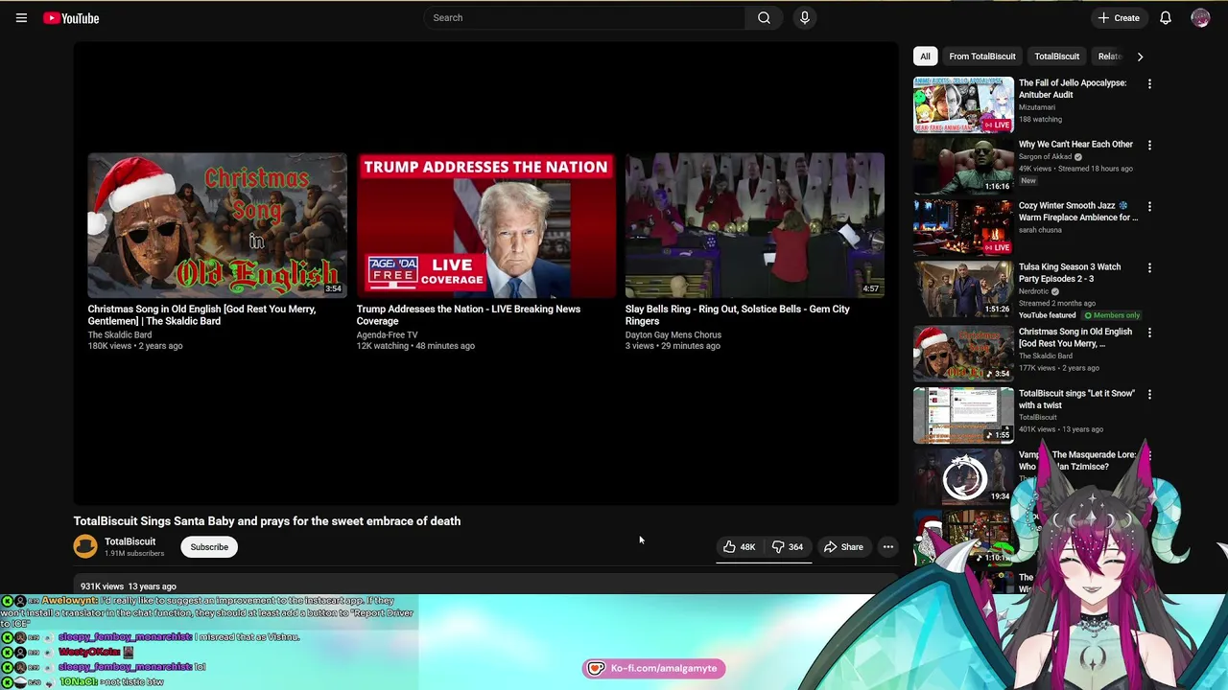Click the search magnifier button
This screenshot has height=690, width=1228.
764,17
